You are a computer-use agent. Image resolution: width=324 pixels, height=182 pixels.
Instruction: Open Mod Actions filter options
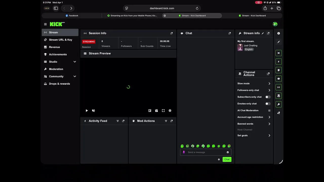coord(166,121)
